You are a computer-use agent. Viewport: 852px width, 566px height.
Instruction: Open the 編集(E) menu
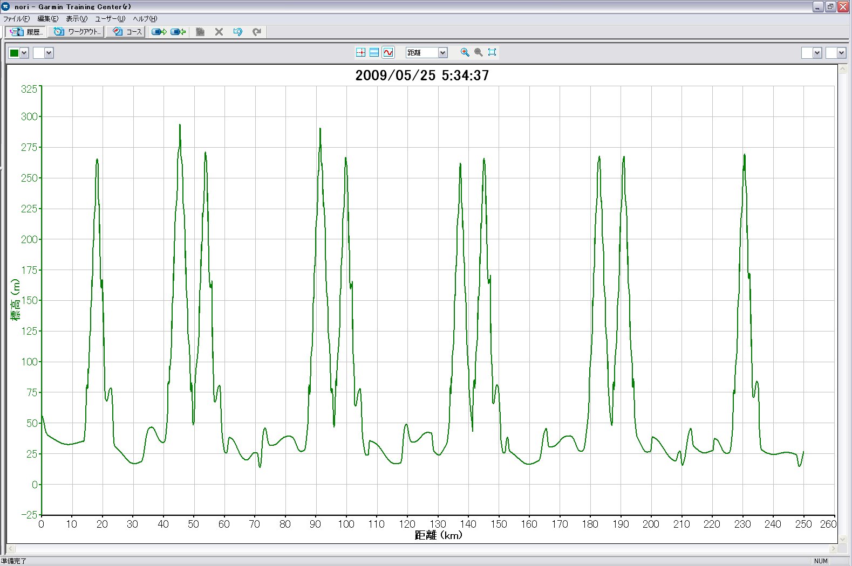[47, 19]
